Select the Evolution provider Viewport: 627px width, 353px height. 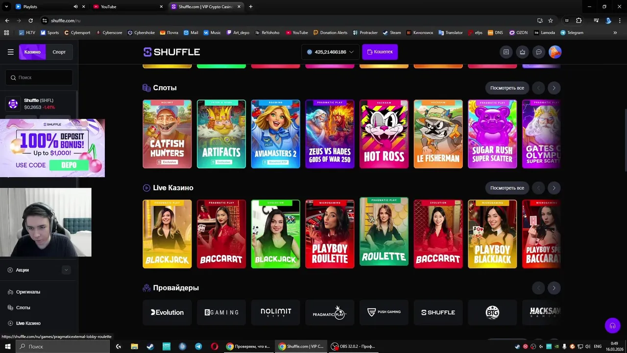167,312
